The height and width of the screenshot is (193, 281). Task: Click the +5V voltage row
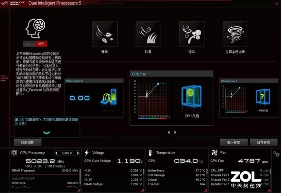113,175
